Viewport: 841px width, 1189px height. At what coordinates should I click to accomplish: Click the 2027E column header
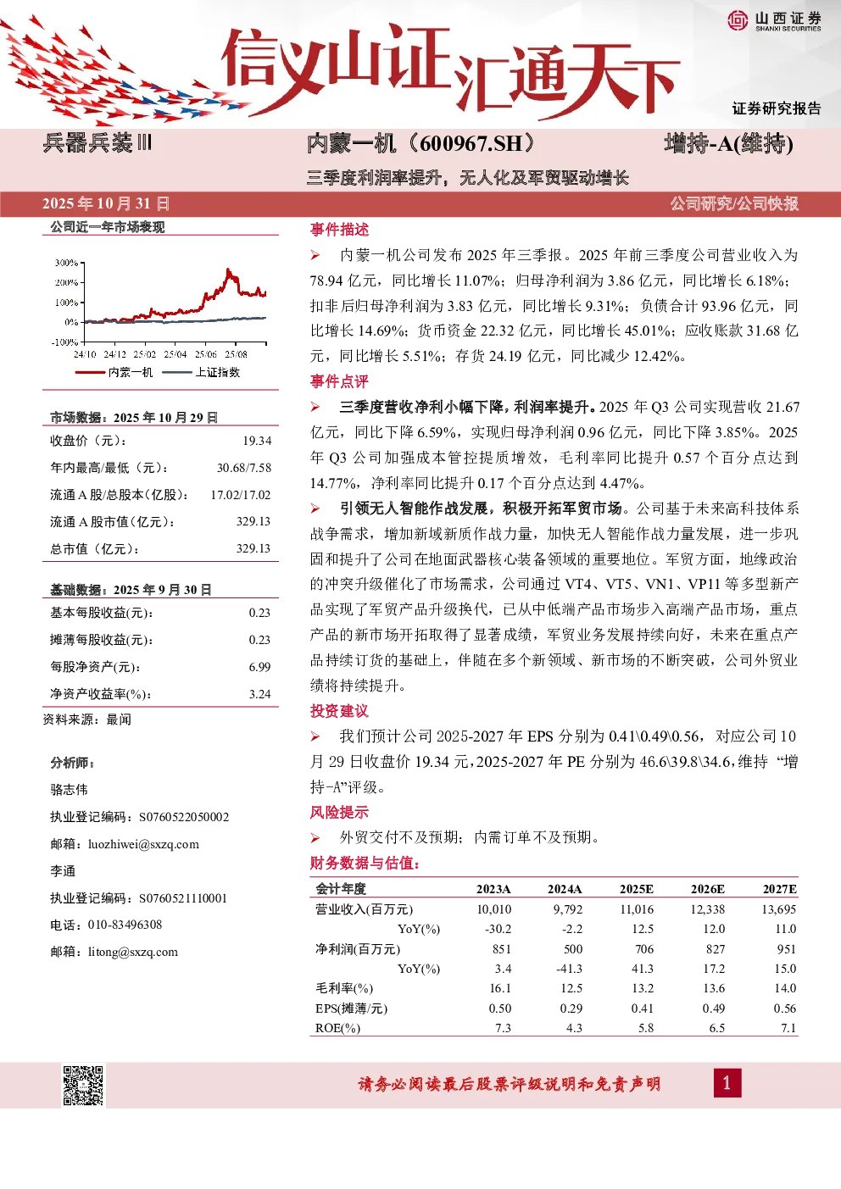click(779, 889)
